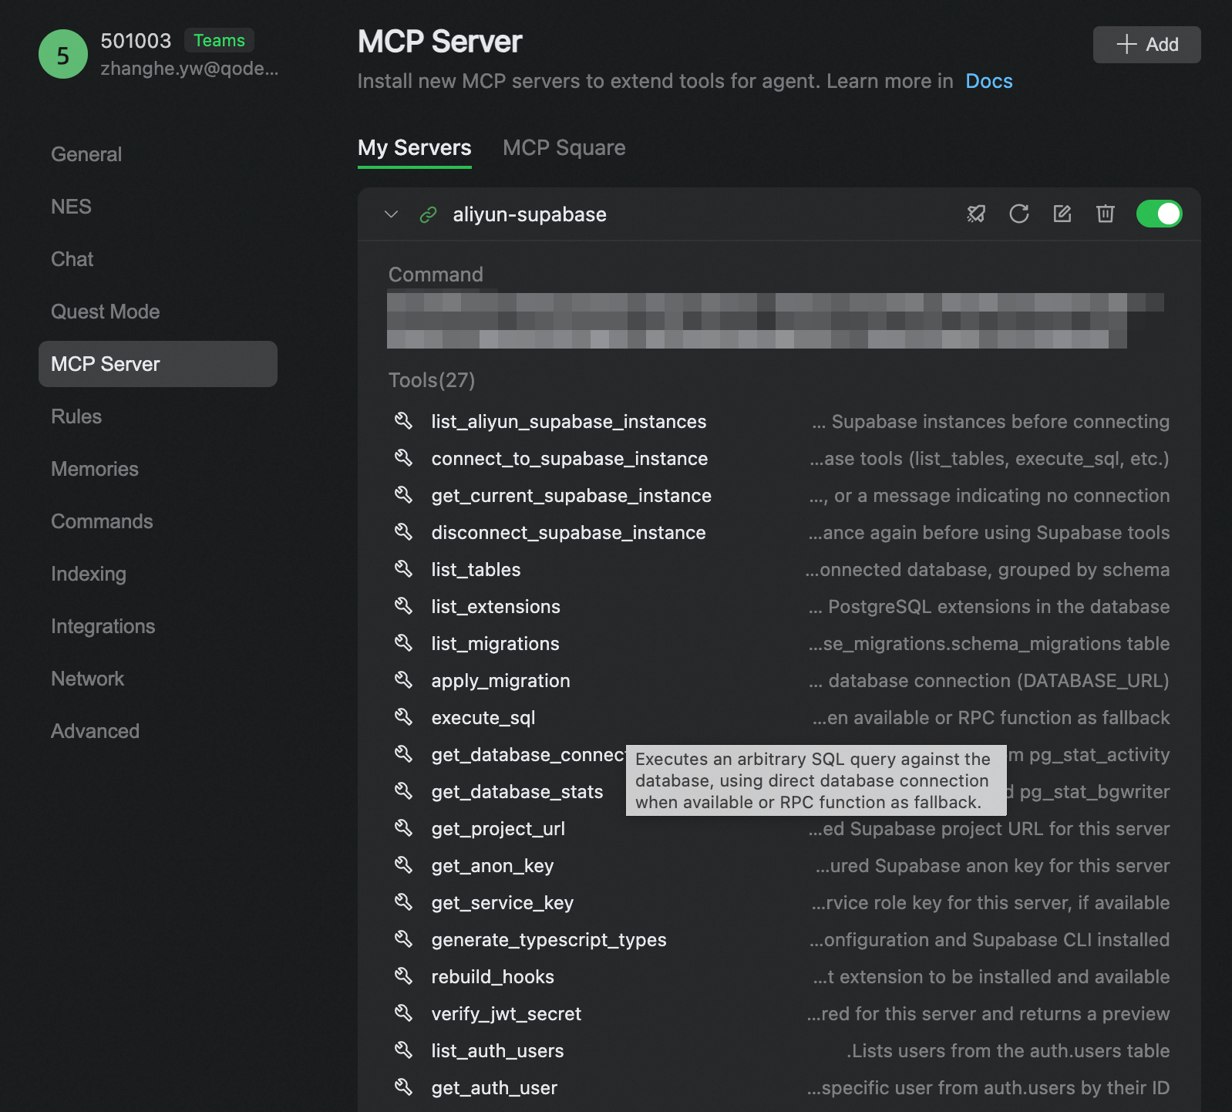Edit the aliyun-supabase server configuration
1232x1112 pixels.
tap(1062, 214)
